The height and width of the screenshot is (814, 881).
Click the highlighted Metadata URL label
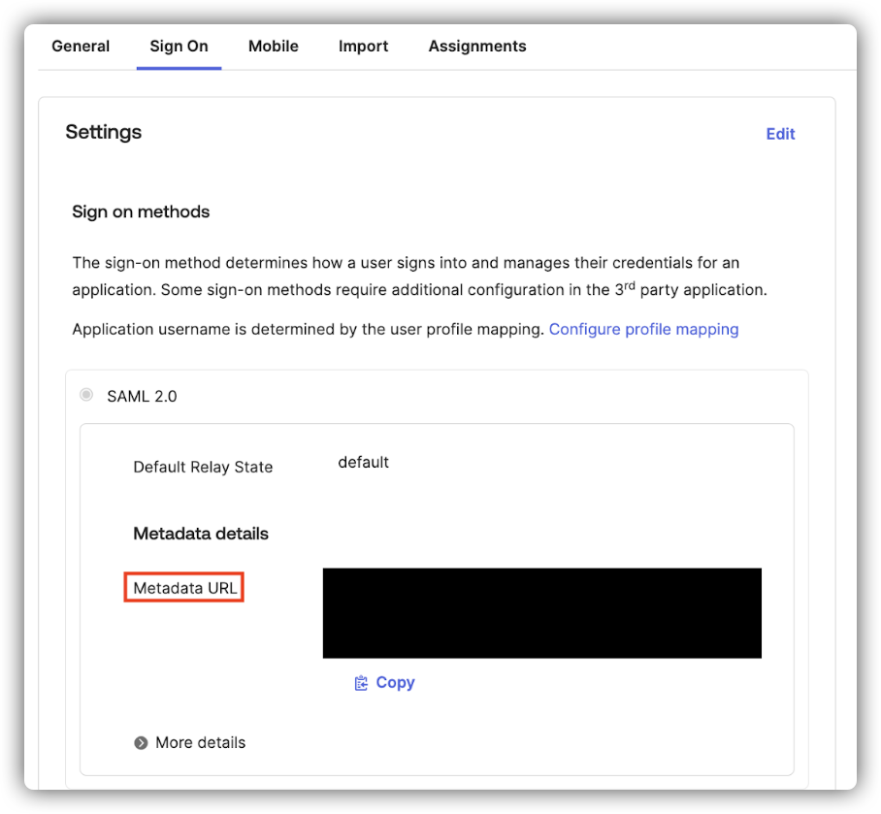183,587
